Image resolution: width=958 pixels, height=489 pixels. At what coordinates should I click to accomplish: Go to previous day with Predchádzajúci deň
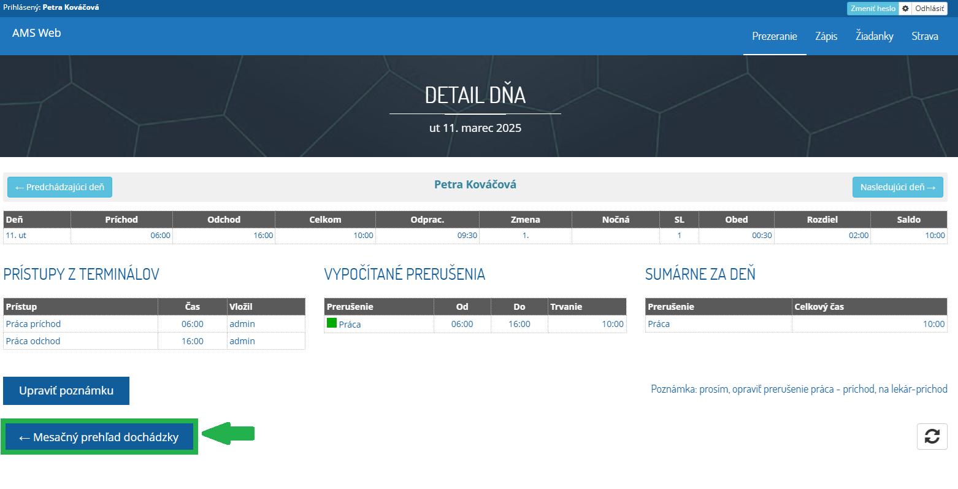59,187
